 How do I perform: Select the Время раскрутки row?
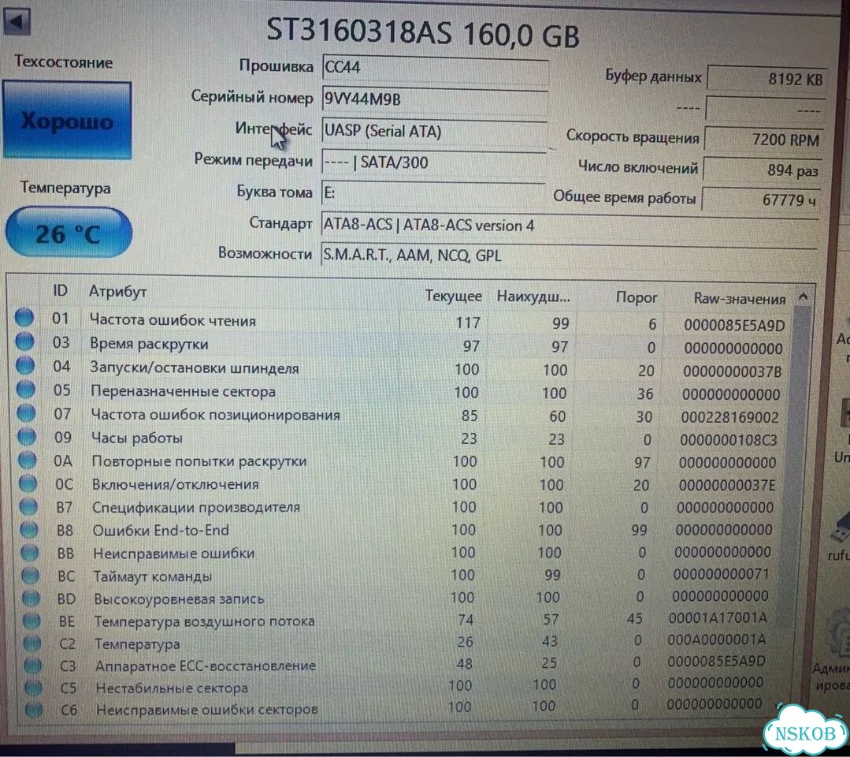tap(401, 345)
